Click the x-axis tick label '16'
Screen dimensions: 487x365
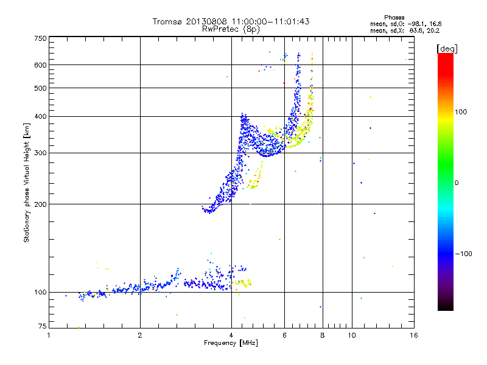click(x=414, y=335)
